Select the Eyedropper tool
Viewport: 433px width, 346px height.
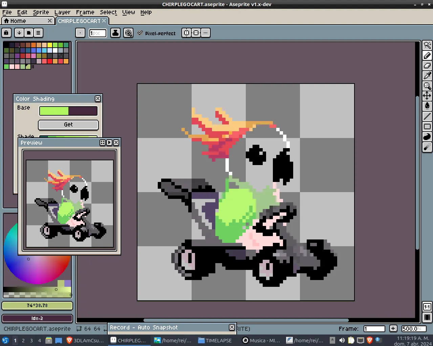(x=427, y=76)
